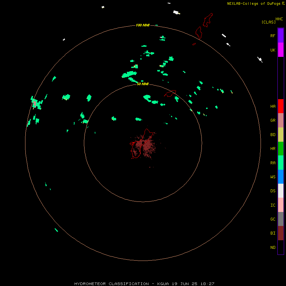Click the GC gray legend swatch

point(281,219)
